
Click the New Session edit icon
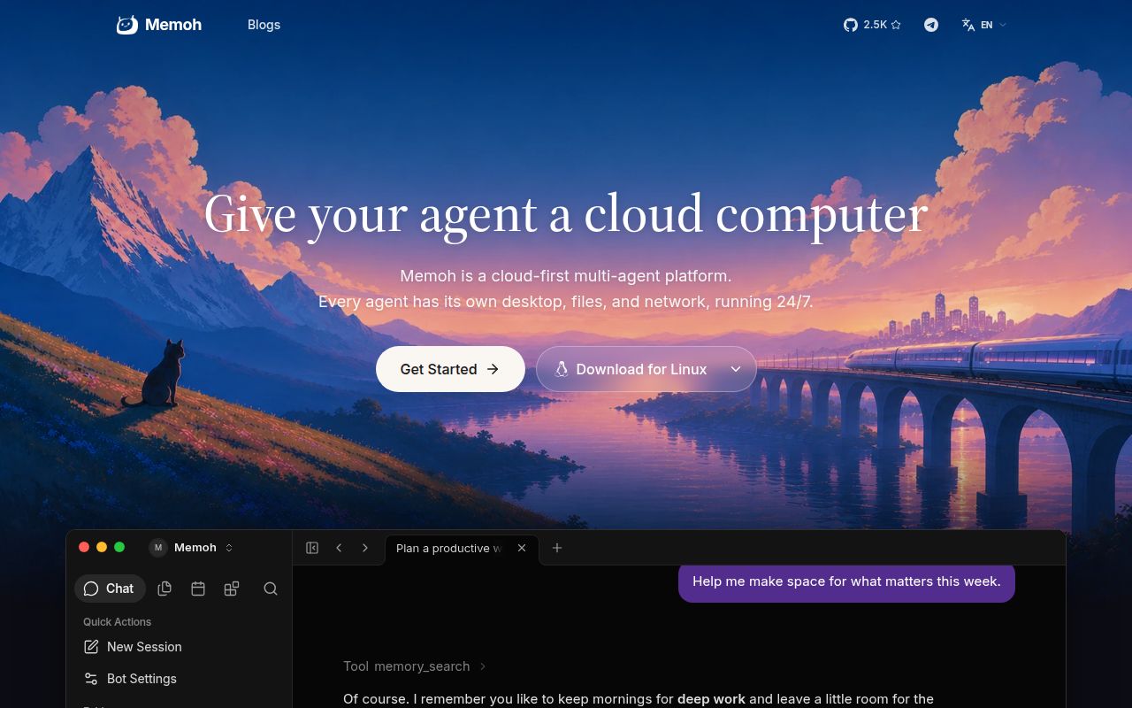(91, 647)
